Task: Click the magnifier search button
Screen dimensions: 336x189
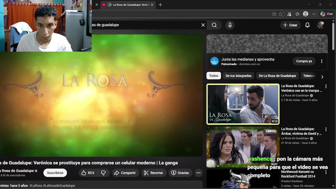Action: [214, 25]
